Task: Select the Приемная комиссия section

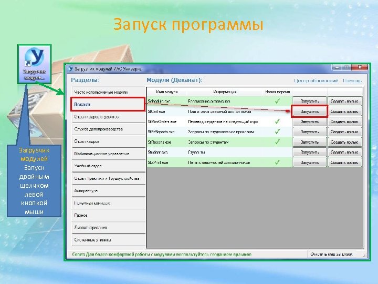Action: pos(109,203)
